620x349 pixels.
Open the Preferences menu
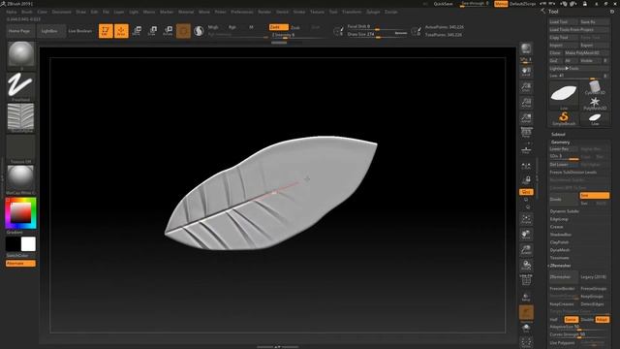[242, 12]
